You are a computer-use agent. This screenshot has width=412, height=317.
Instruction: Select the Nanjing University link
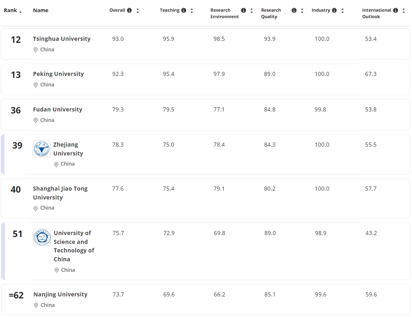pyautogui.click(x=60, y=294)
